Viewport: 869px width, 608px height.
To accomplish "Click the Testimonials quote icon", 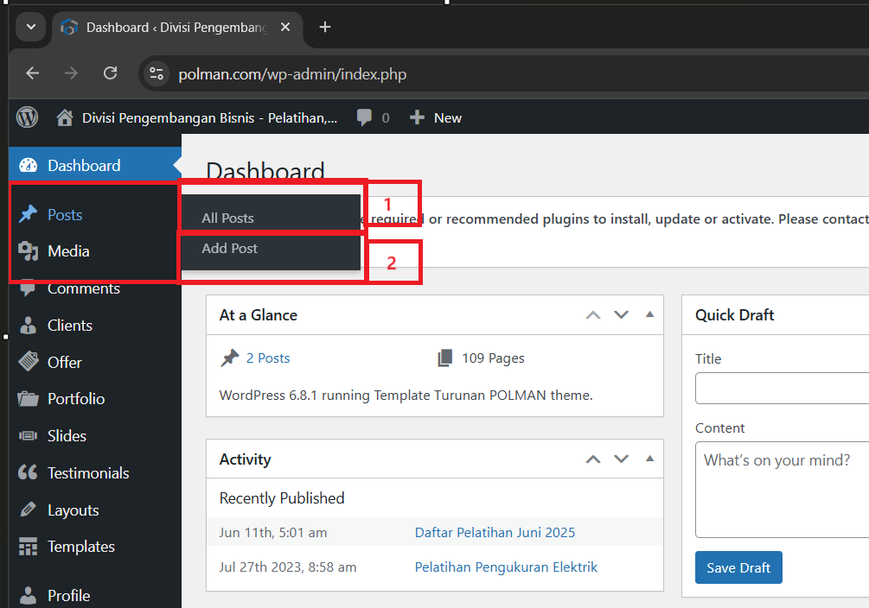I will tap(28, 472).
